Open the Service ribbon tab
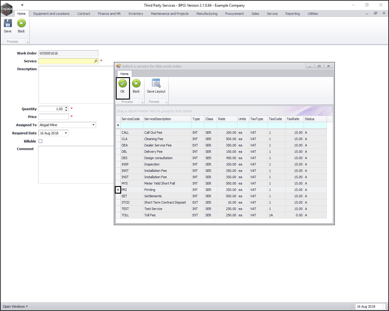This screenshot has width=389, height=311. tap(272, 14)
